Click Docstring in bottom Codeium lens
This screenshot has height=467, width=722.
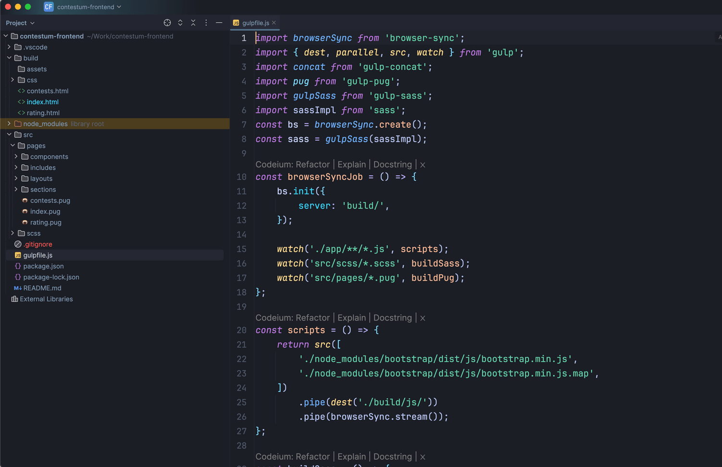coord(393,456)
